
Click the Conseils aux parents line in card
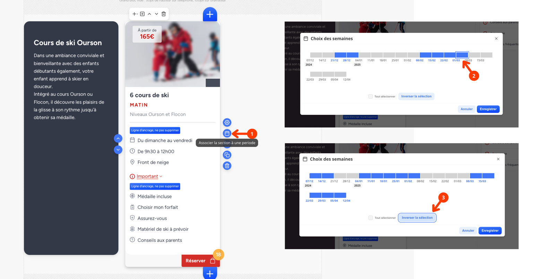pos(160,240)
